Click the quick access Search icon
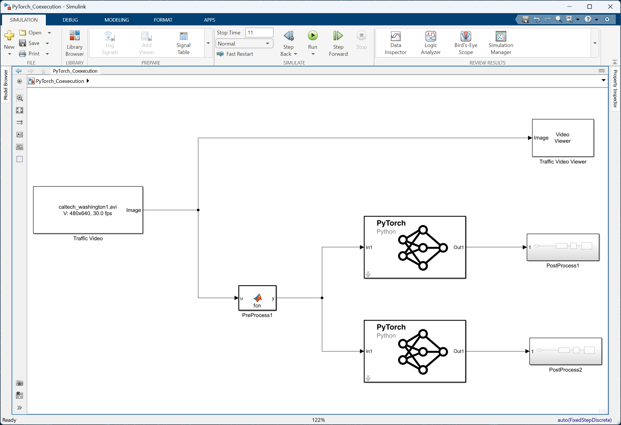This screenshot has width=621, height=425. [x=559, y=19]
